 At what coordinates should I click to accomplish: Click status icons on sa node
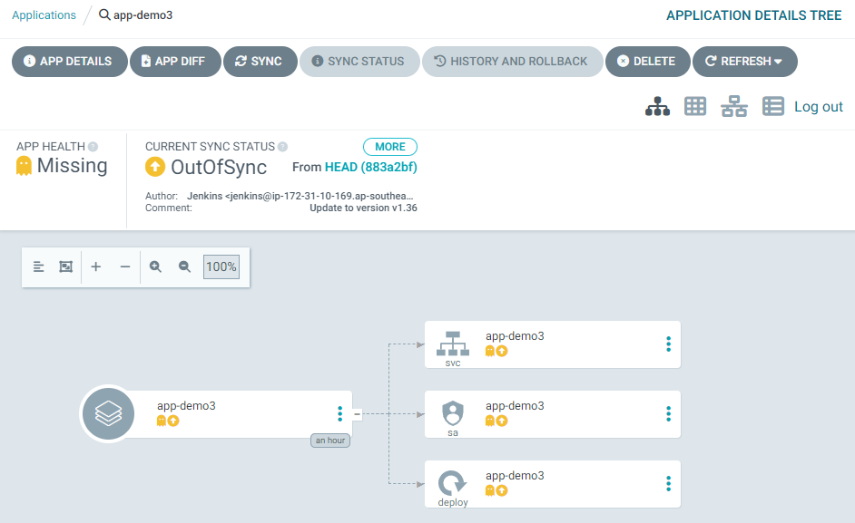496,421
